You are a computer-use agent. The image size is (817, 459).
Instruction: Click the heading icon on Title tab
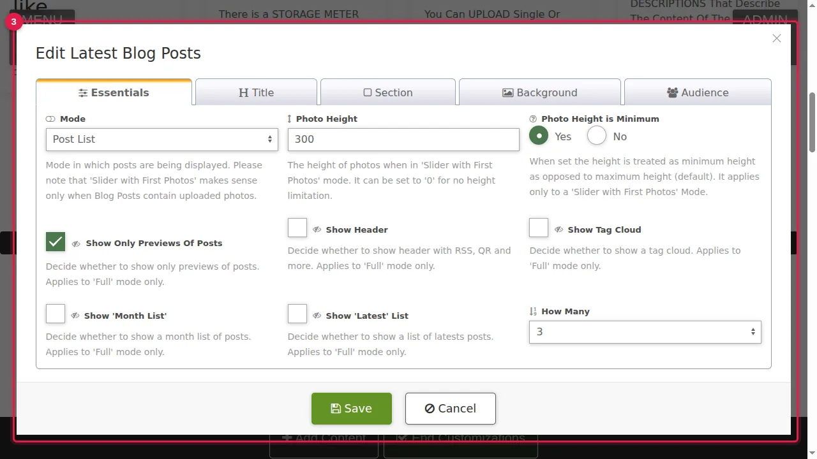[244, 93]
